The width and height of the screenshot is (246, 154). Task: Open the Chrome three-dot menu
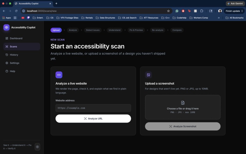[242, 11]
